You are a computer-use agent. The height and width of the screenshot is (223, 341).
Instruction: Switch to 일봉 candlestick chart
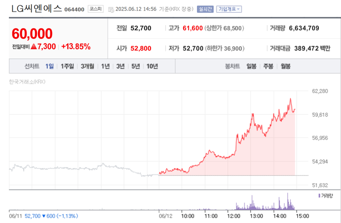pos(251,66)
